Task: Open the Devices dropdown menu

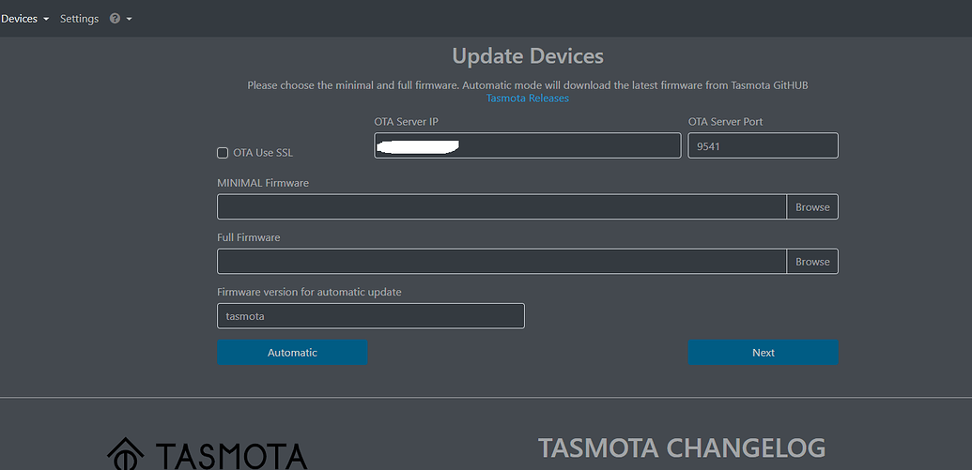Action: [24, 19]
